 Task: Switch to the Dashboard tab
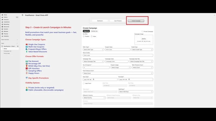pos(100,21)
